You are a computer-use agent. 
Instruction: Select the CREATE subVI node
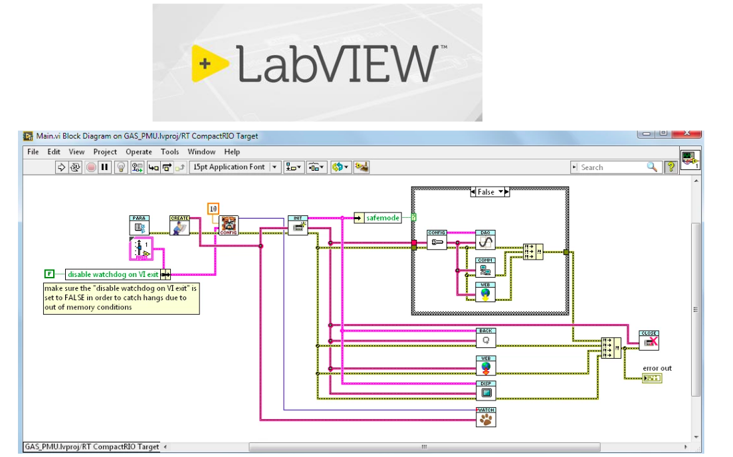click(179, 225)
